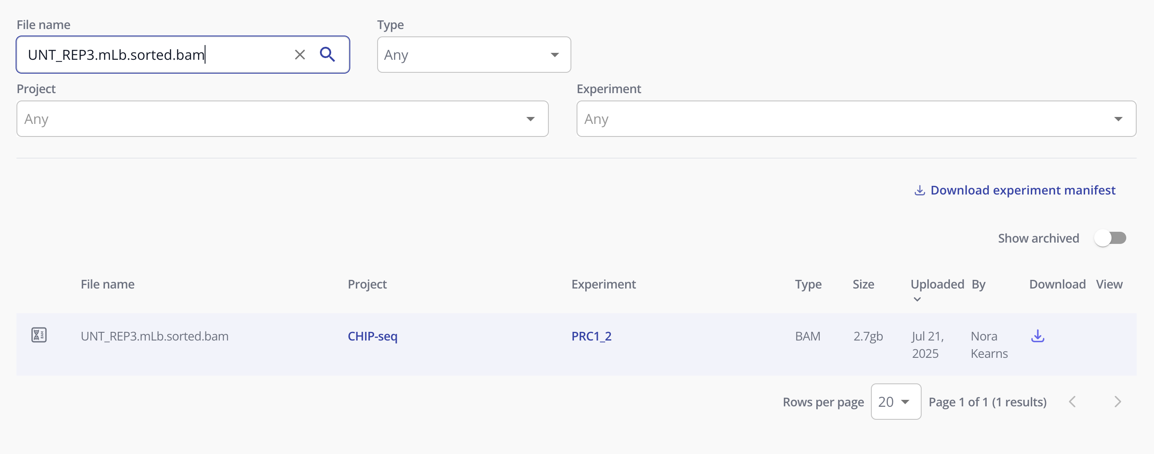
Task: Open the Type filter dropdown
Action: (473, 55)
